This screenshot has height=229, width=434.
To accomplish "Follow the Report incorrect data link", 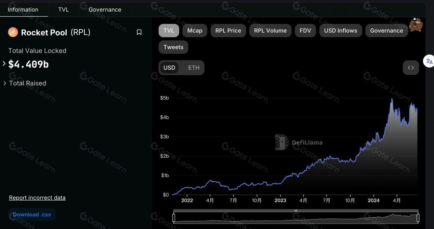I will click(37, 198).
